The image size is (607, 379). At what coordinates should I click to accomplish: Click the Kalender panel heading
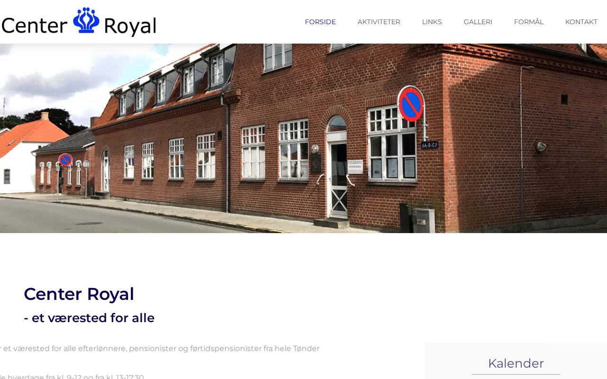516,363
